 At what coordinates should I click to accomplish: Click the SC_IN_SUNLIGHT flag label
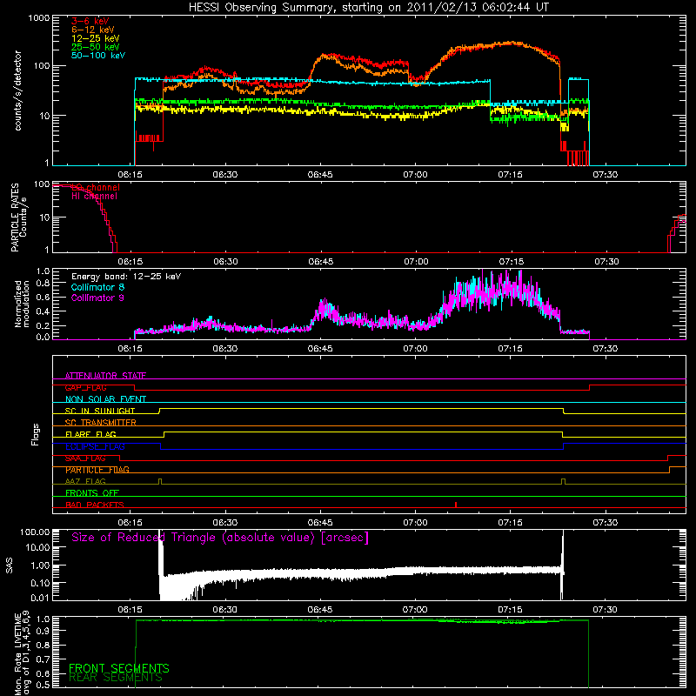click(x=99, y=411)
